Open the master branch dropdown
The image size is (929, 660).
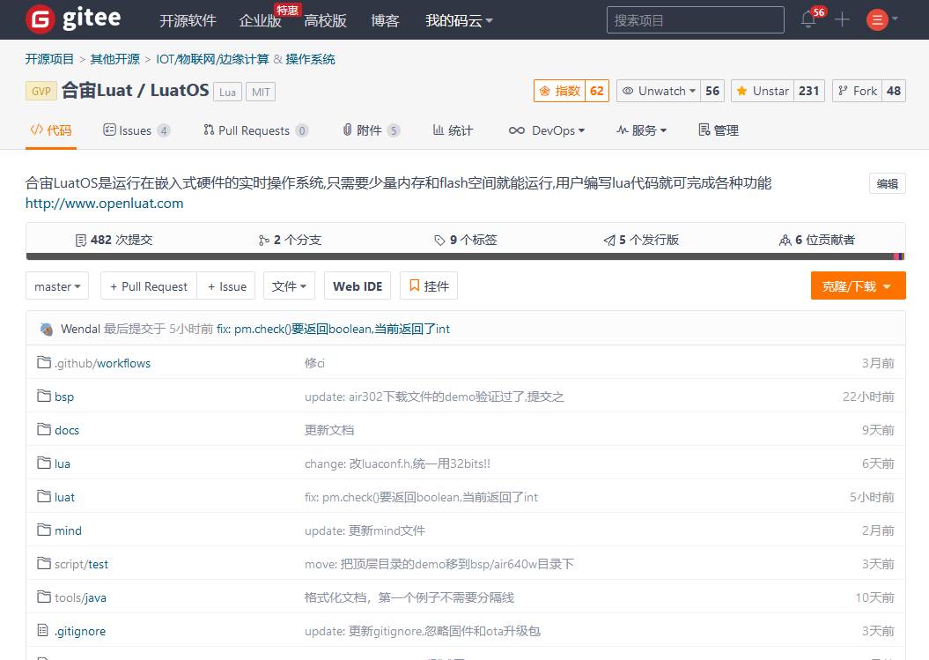point(57,286)
